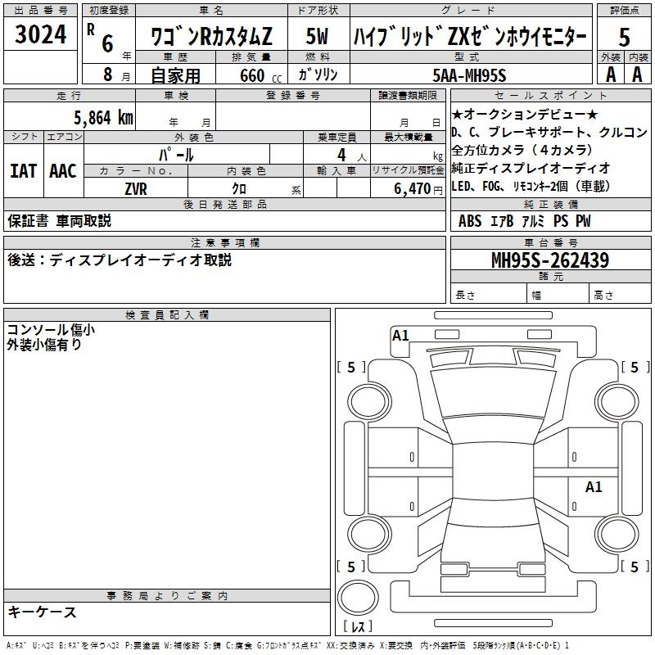The width and height of the screenshot is (655, 655).
Task: Click the exterior grade A box
Action: pyautogui.click(x=610, y=75)
